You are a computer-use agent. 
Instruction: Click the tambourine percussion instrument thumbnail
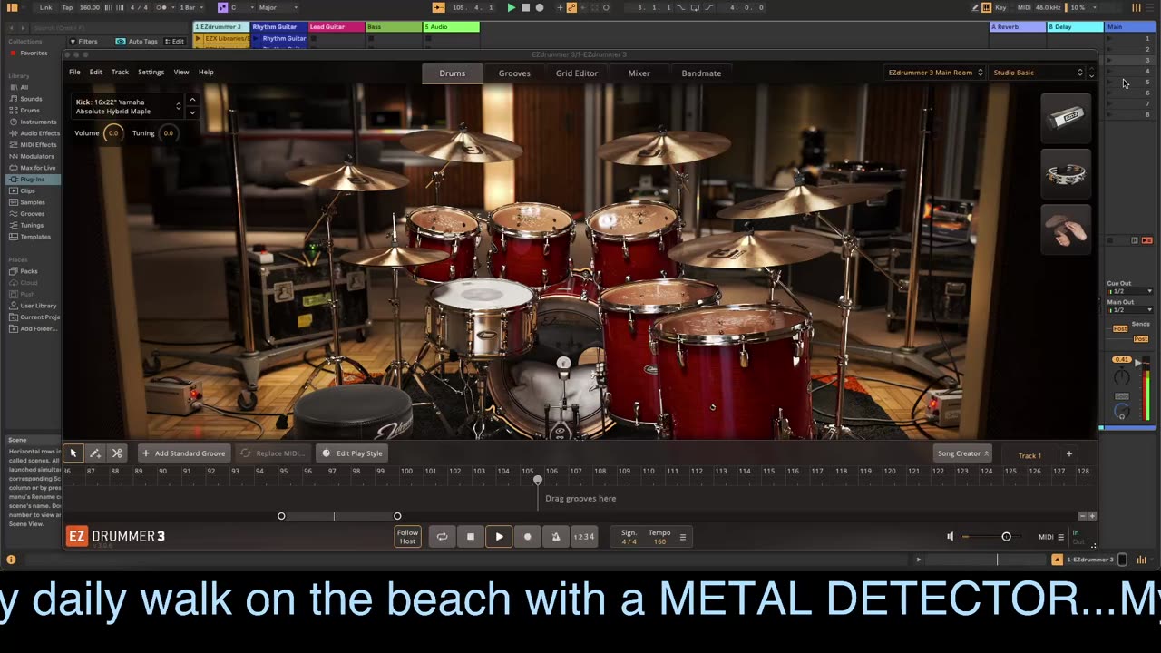[1066, 172]
